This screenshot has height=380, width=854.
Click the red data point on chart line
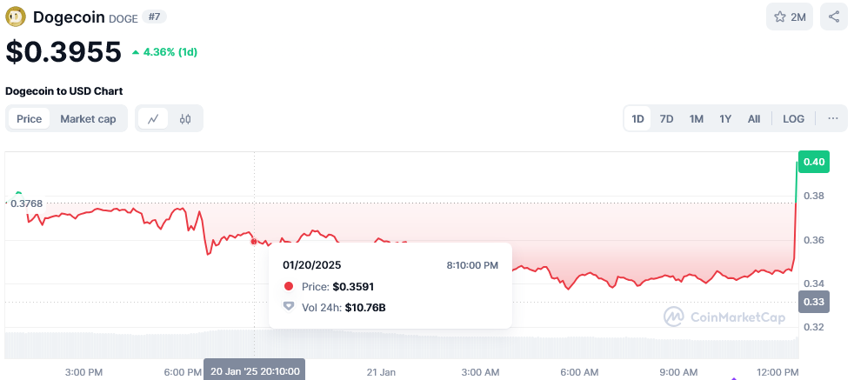[x=254, y=241]
